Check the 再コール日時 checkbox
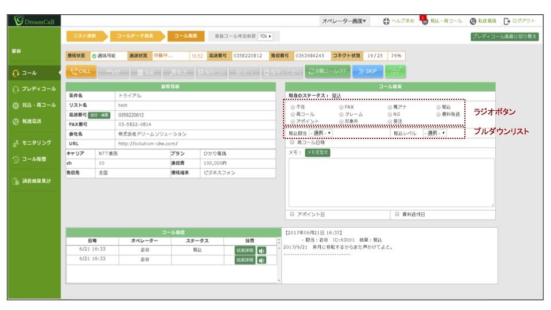 coord(293,142)
